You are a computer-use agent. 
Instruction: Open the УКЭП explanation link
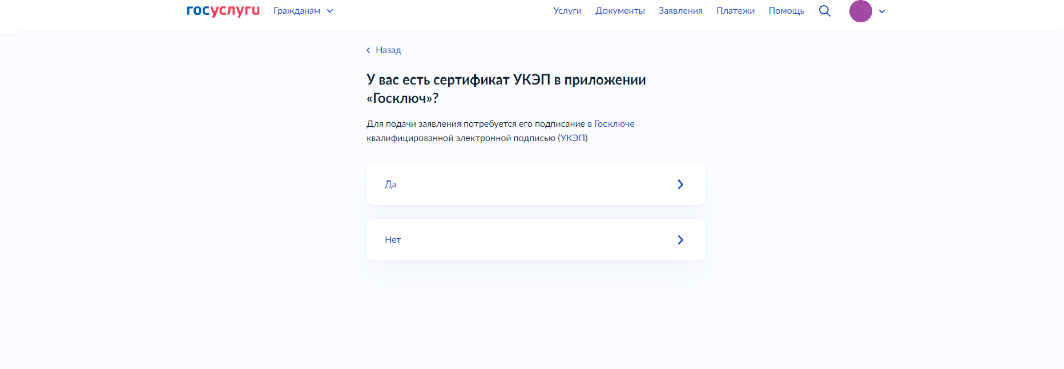click(x=573, y=138)
